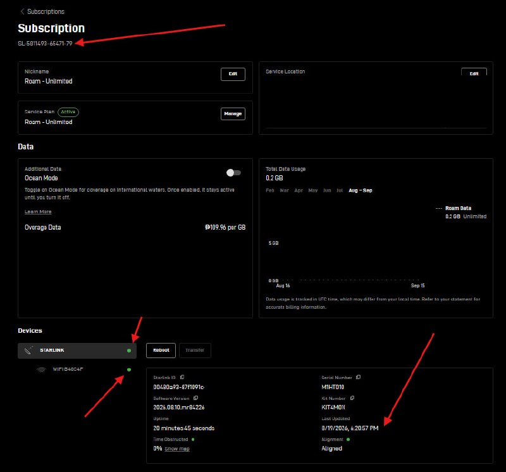Click the Subscriptions breadcrumb link

46,11
